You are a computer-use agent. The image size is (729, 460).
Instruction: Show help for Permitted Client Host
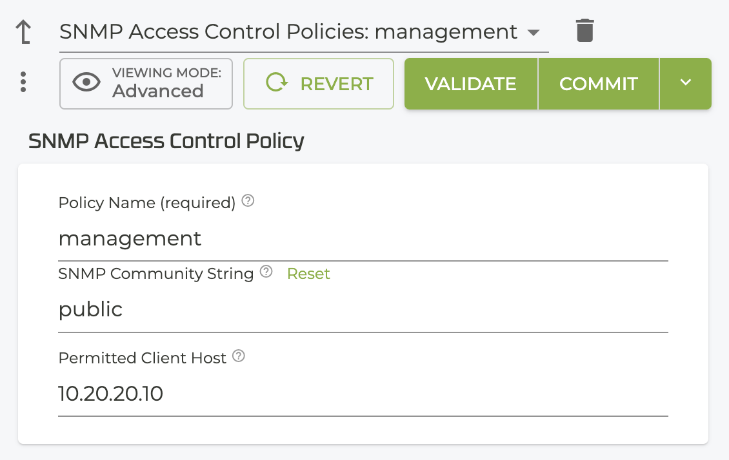point(239,356)
